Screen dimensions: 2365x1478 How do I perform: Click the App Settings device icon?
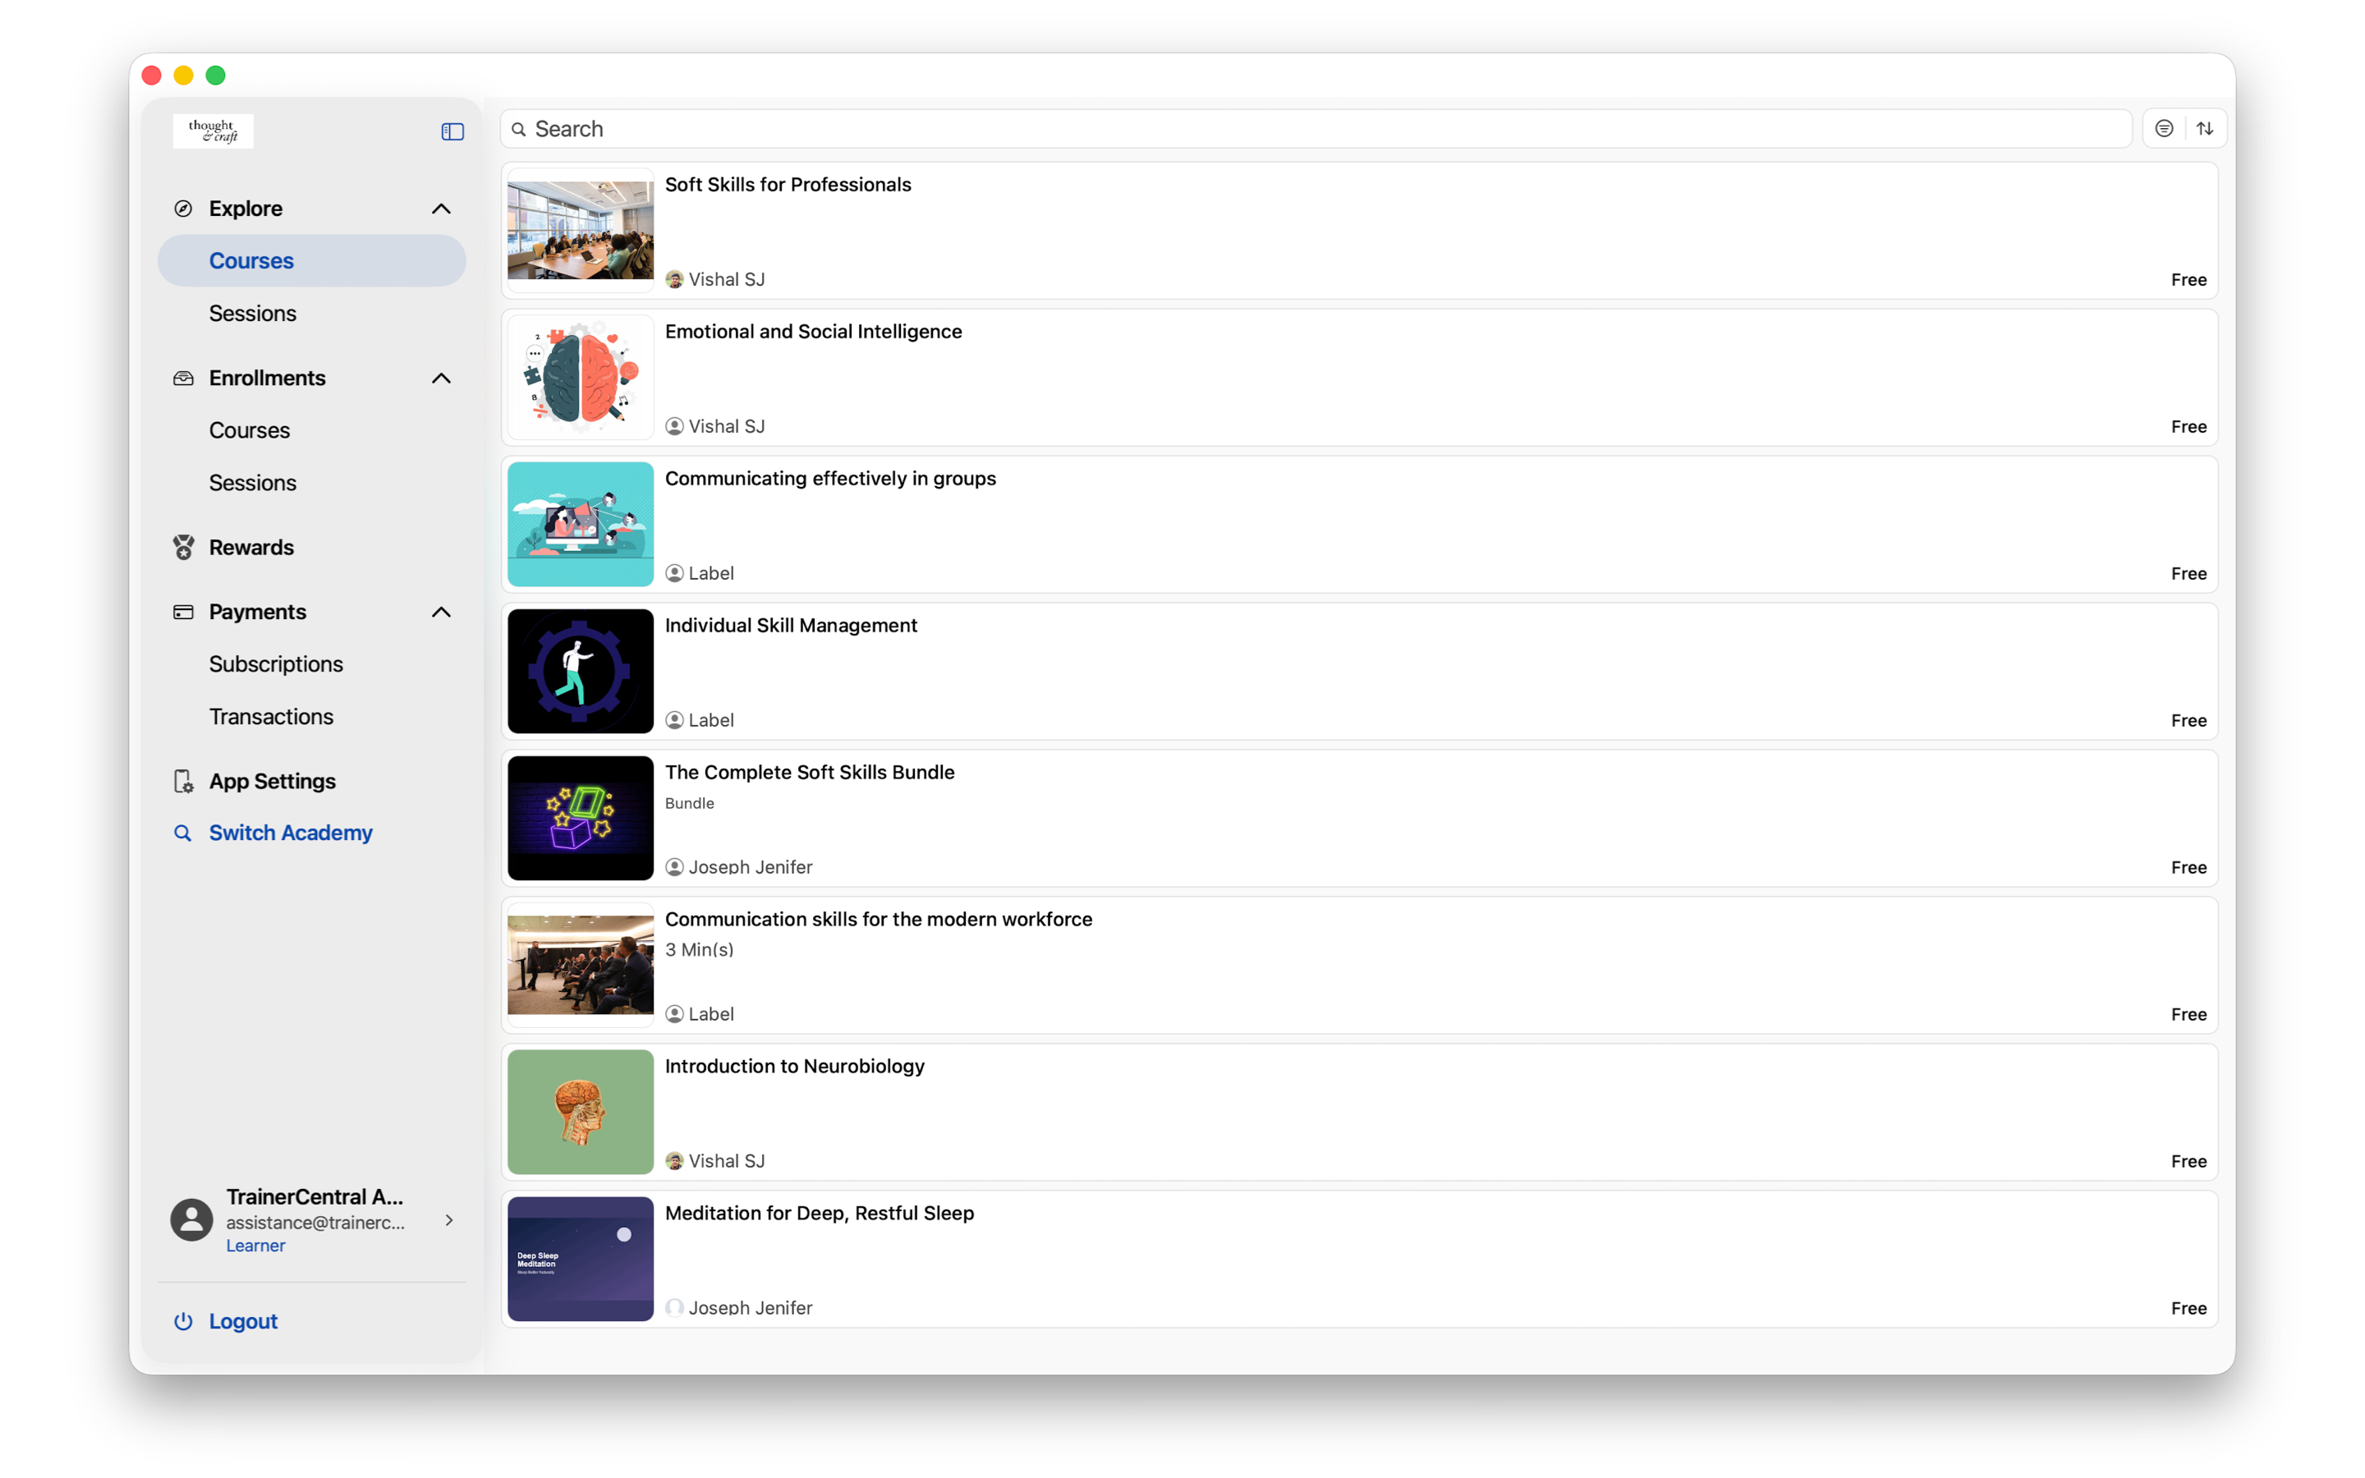(183, 781)
